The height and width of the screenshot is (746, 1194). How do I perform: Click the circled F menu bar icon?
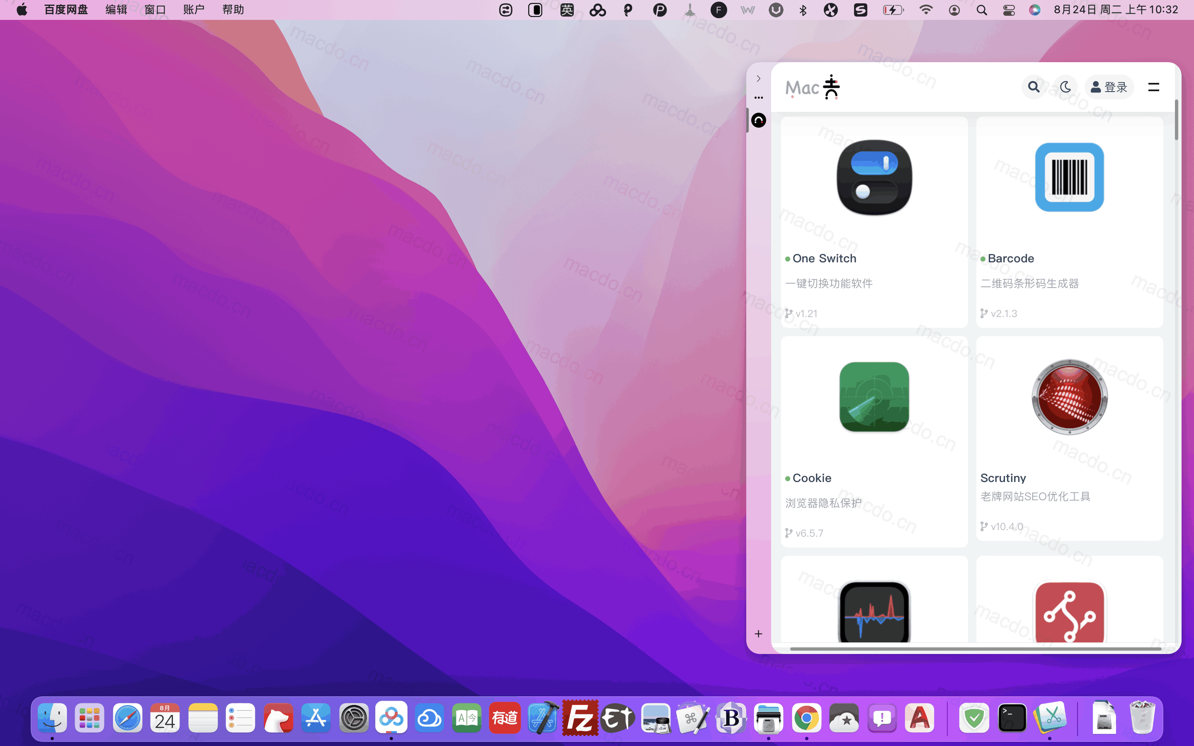pos(718,10)
